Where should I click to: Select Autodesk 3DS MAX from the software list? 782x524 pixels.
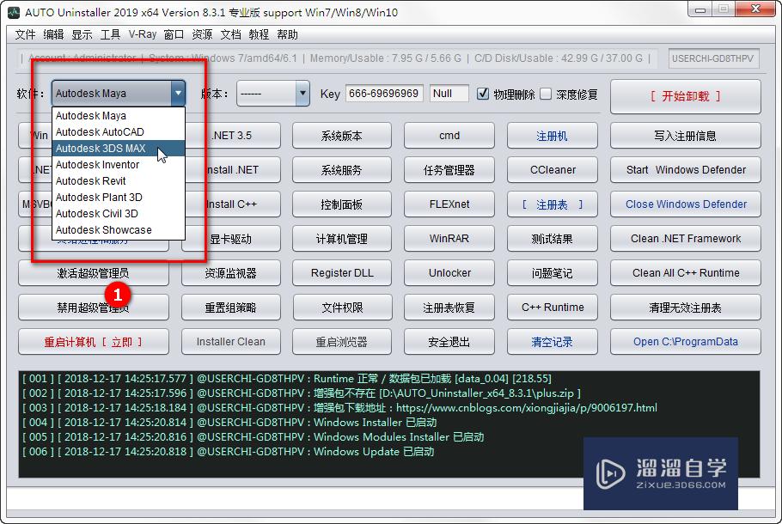[97, 148]
